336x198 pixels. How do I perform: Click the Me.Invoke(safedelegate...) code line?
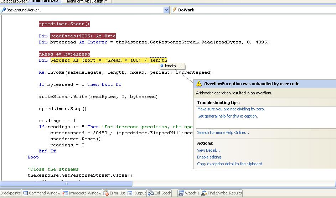click(125, 72)
